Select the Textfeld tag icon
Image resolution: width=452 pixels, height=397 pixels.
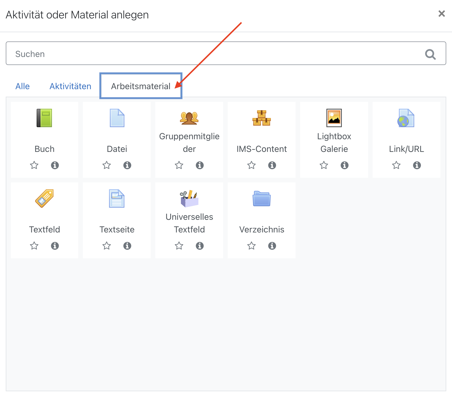pos(44,199)
